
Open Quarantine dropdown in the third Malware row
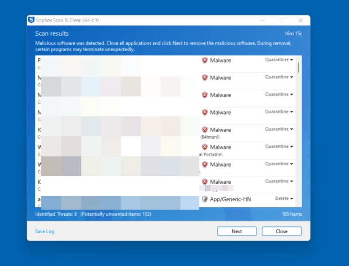click(279, 94)
